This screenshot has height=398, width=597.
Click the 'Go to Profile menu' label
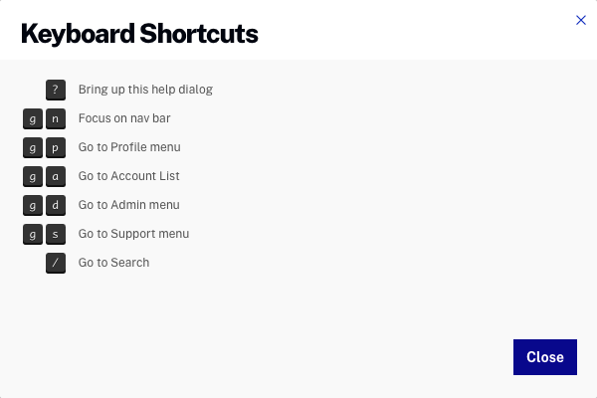point(129,147)
